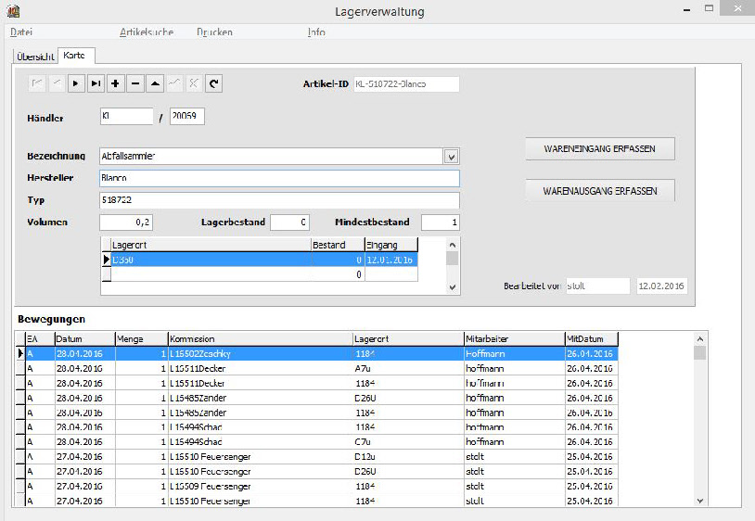Click Eingang column header
The width and height of the screenshot is (755, 521).
pos(391,245)
